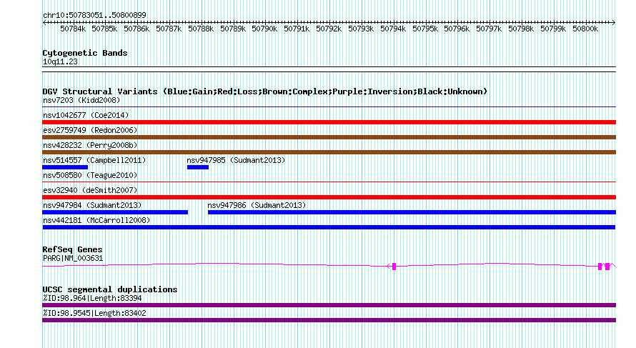
Task: Click the chr10:50783051..50800899 coordinate label
Action: point(94,15)
